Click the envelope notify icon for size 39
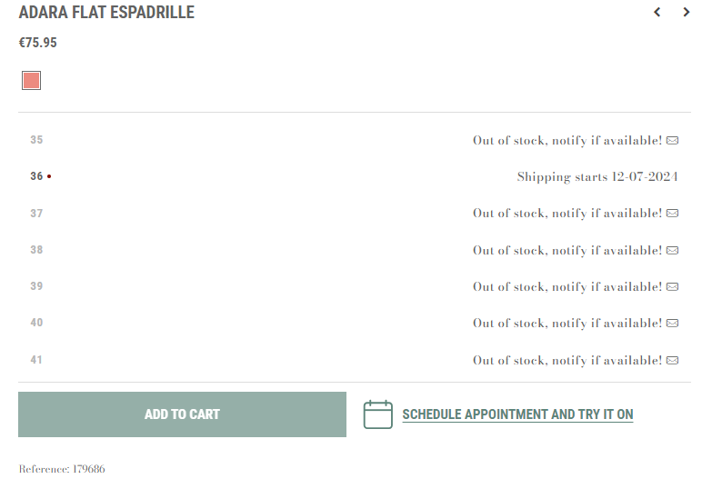Image resolution: width=702 pixels, height=479 pixels. (x=672, y=286)
